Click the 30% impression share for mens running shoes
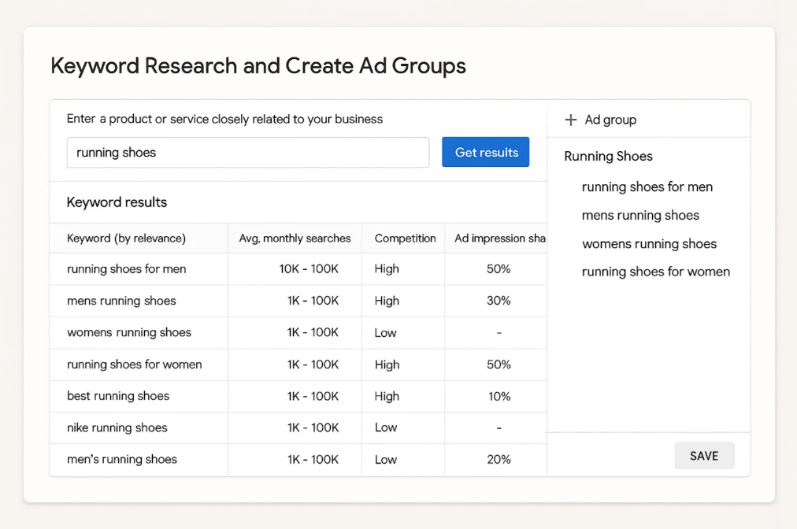The width and height of the screenshot is (797, 529). point(499,301)
